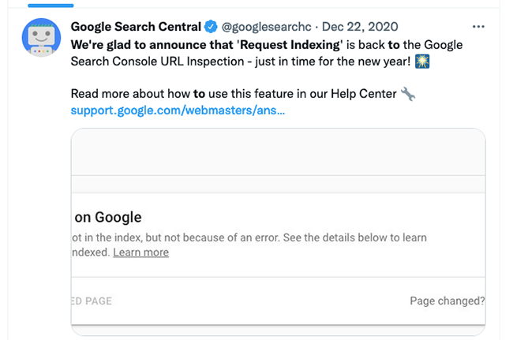Open the three-dot more options menu
This screenshot has height=340, width=513.
tap(478, 27)
